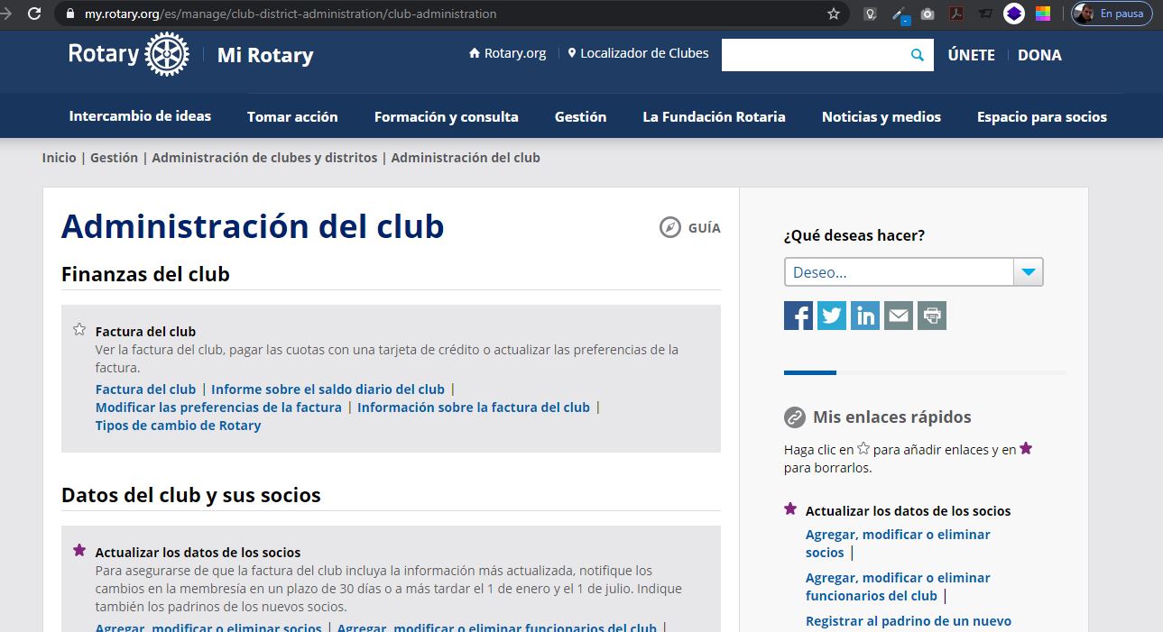Remove Actualizar los datos star in main list
Viewport: 1163px width, 632px height.
(79, 551)
